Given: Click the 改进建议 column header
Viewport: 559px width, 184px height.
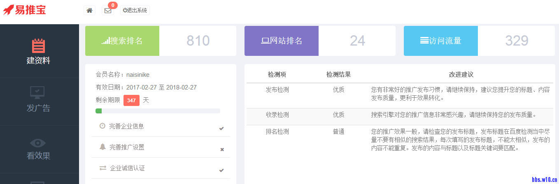Looking at the screenshot, I should (x=461, y=75).
